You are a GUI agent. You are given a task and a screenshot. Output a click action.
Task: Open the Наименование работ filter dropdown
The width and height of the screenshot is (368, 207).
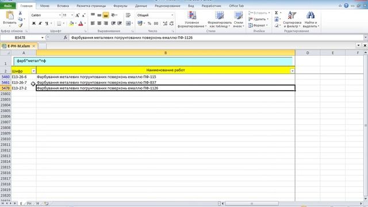[x=292, y=71]
